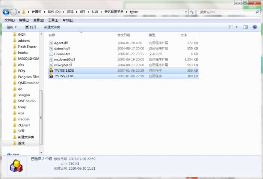The height and width of the screenshot is (179, 263).
Task: Sort files by 大小 column
Action: (x=183, y=35)
